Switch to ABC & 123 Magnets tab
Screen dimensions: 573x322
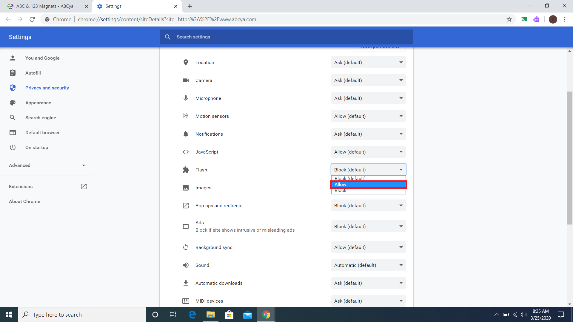pos(45,6)
